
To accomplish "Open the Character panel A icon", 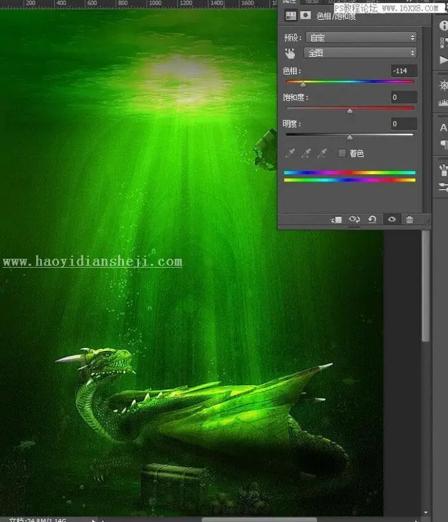I will 444,128.
